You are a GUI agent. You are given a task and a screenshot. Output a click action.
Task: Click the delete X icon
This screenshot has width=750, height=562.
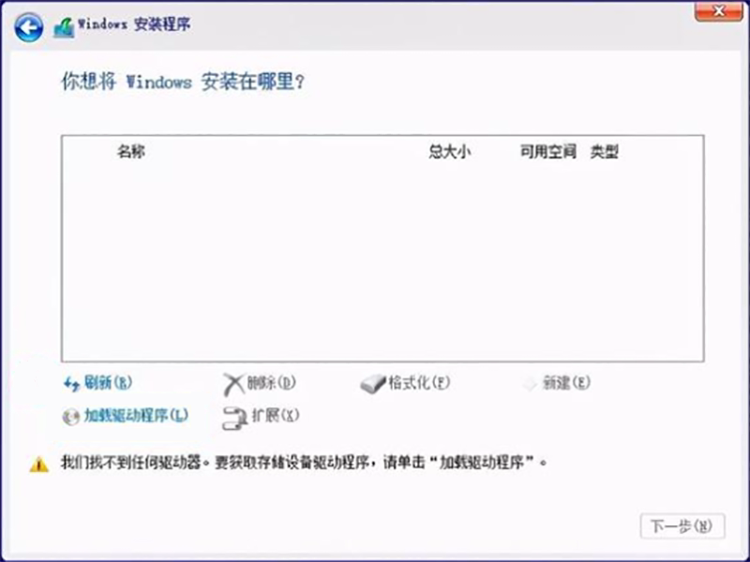coord(233,384)
